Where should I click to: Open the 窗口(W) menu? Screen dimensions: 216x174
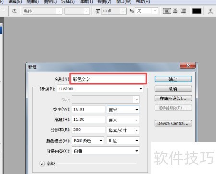tap(124, 2)
